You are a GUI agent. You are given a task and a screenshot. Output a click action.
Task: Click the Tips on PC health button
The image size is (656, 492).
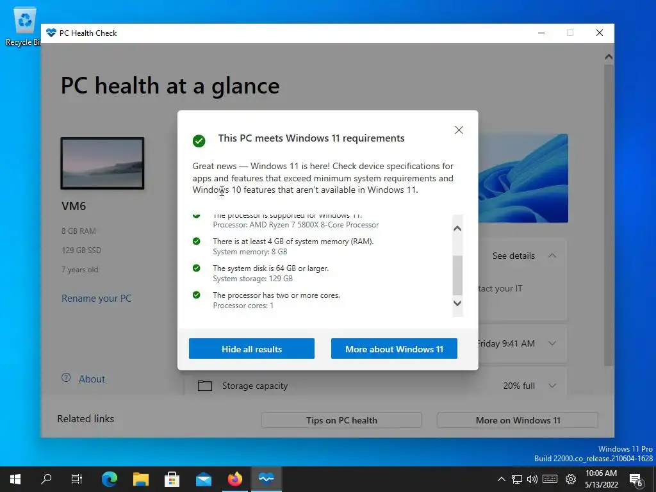341,420
